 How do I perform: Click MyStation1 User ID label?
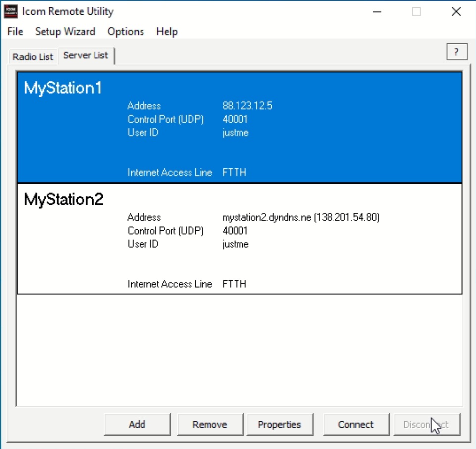pyautogui.click(x=143, y=132)
